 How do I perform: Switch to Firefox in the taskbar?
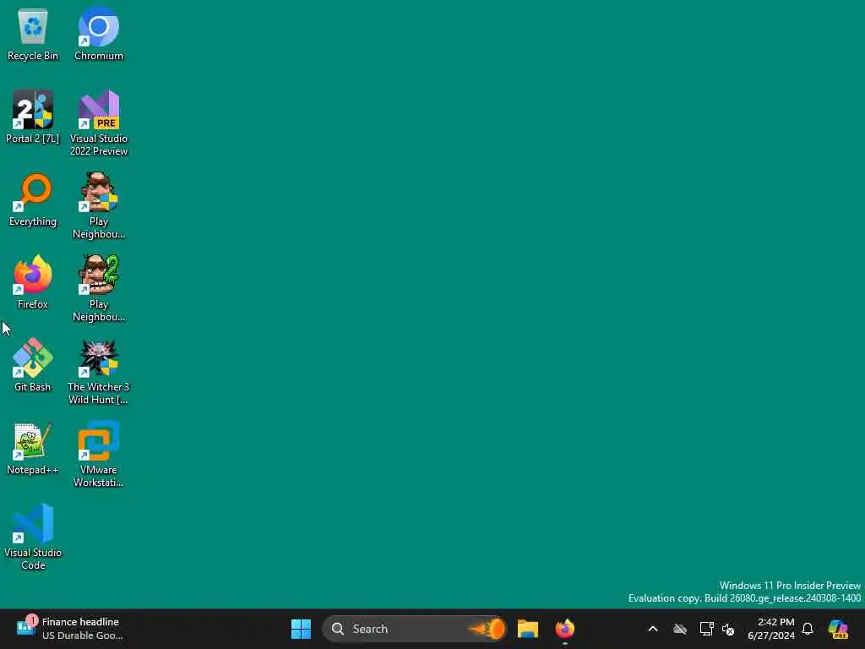tap(565, 629)
